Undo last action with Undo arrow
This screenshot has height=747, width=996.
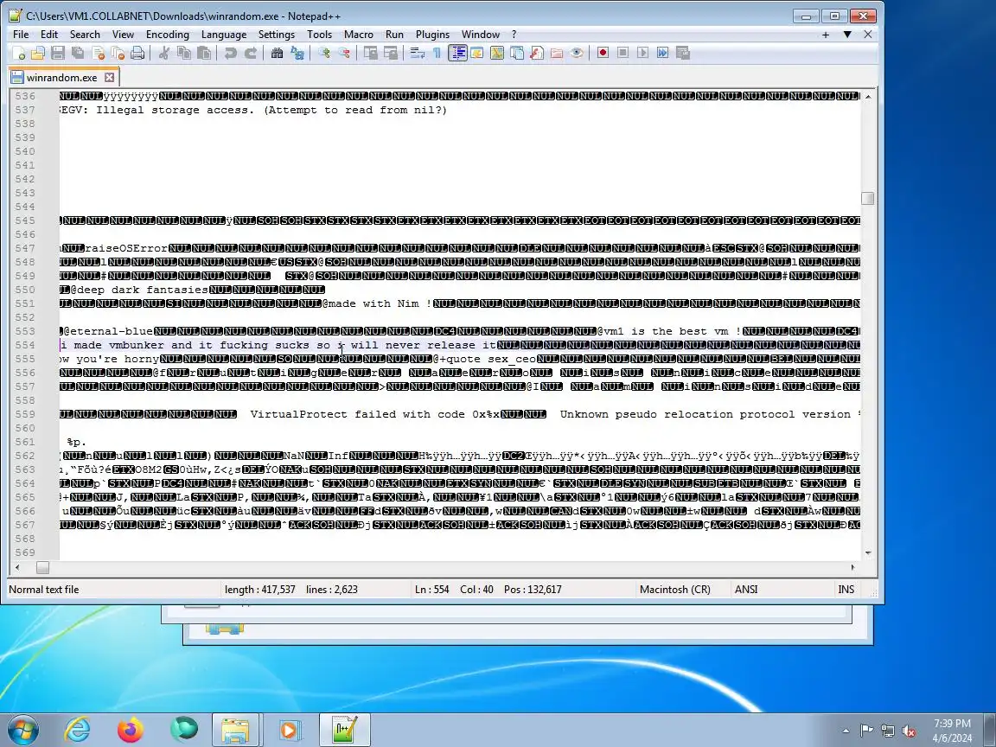pos(231,54)
